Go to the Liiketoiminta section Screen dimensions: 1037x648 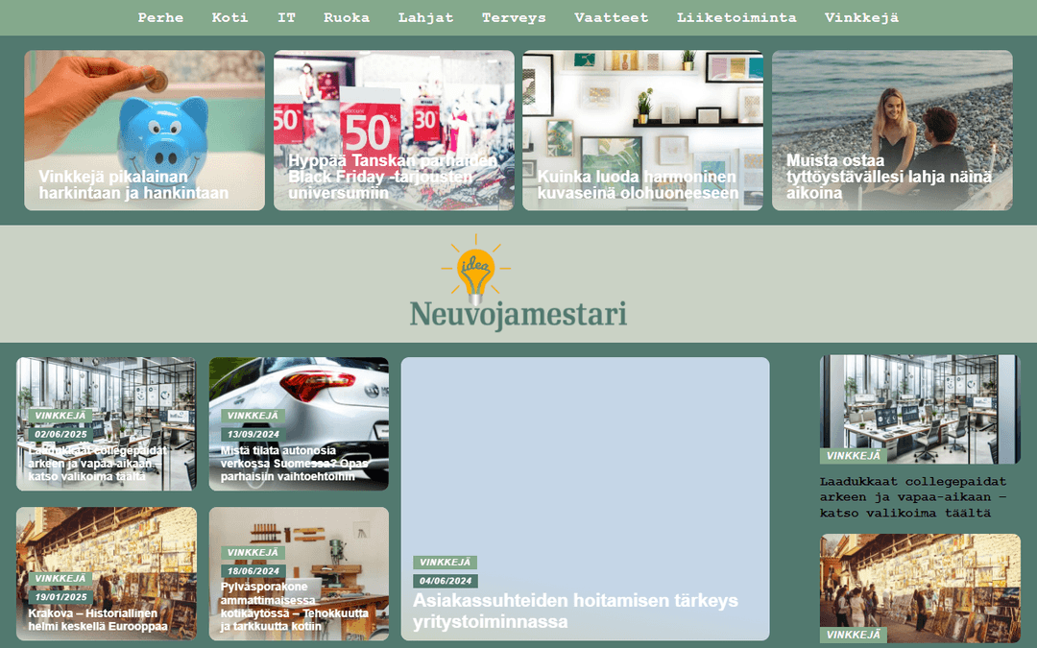[x=736, y=18]
